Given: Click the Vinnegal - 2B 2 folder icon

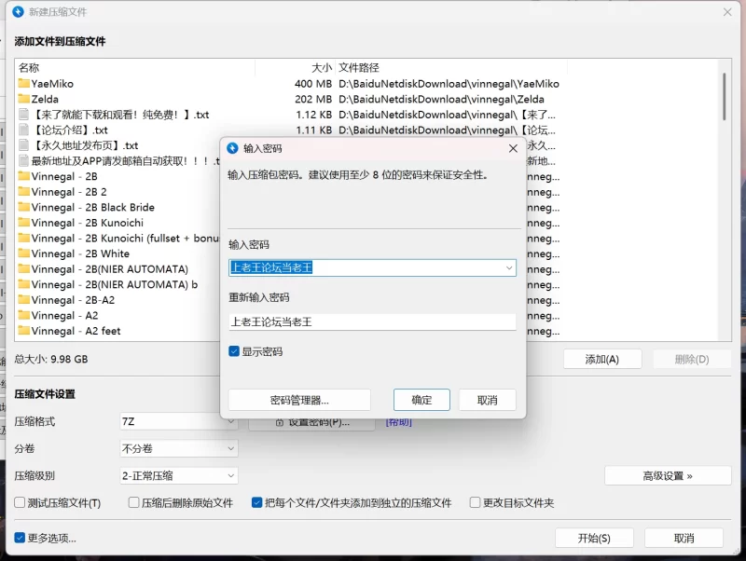Looking at the screenshot, I should [x=24, y=192].
